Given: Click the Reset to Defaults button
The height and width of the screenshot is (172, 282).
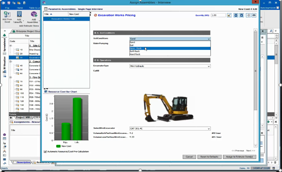Looking at the screenshot, I should [x=210, y=157].
